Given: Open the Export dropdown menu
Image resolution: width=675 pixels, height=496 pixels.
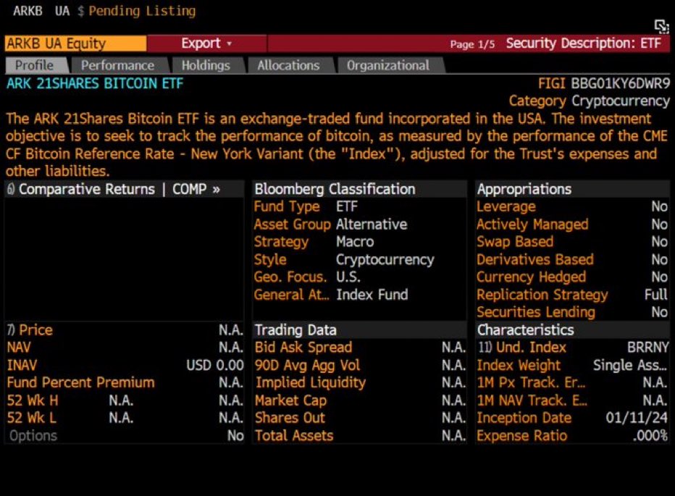Looking at the screenshot, I should [203, 43].
